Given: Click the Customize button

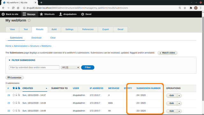Looking at the screenshot, I should pos(15,77).
